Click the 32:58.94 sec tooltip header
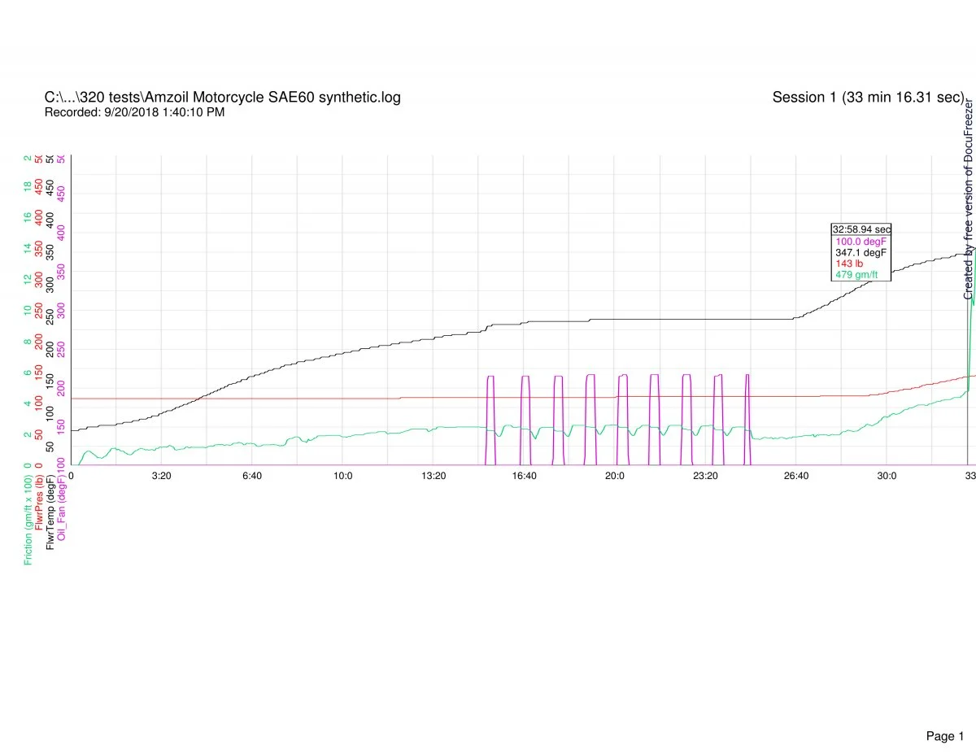 [x=861, y=229]
